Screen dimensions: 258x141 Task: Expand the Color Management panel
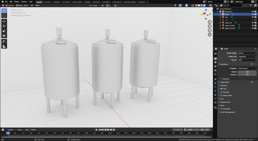point(227,112)
